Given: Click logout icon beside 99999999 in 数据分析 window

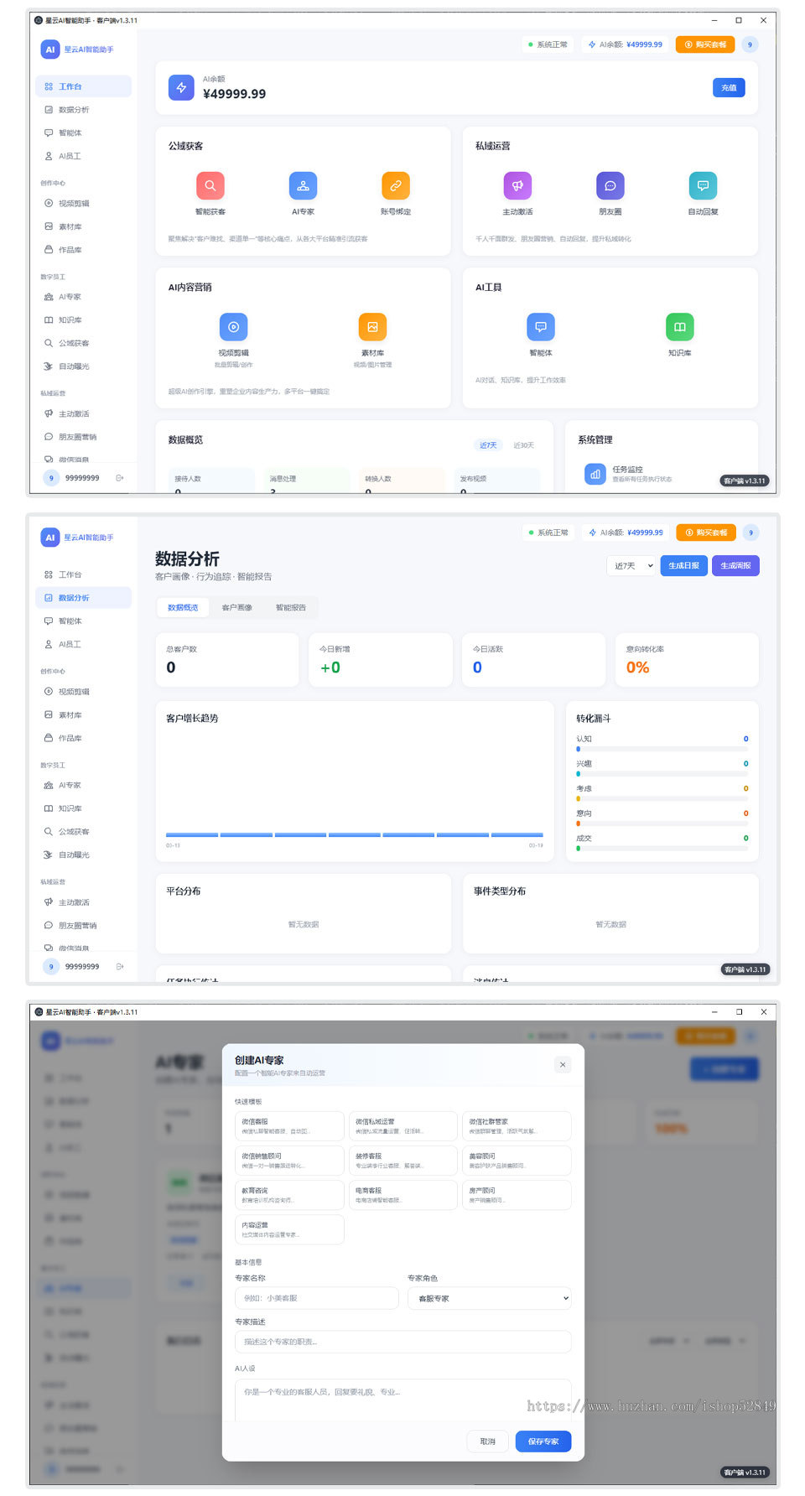Looking at the screenshot, I should (x=120, y=966).
